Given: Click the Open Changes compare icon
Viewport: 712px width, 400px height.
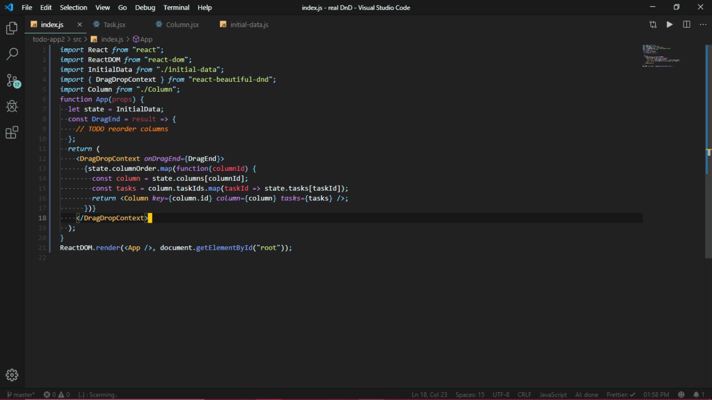Looking at the screenshot, I should click(x=653, y=24).
